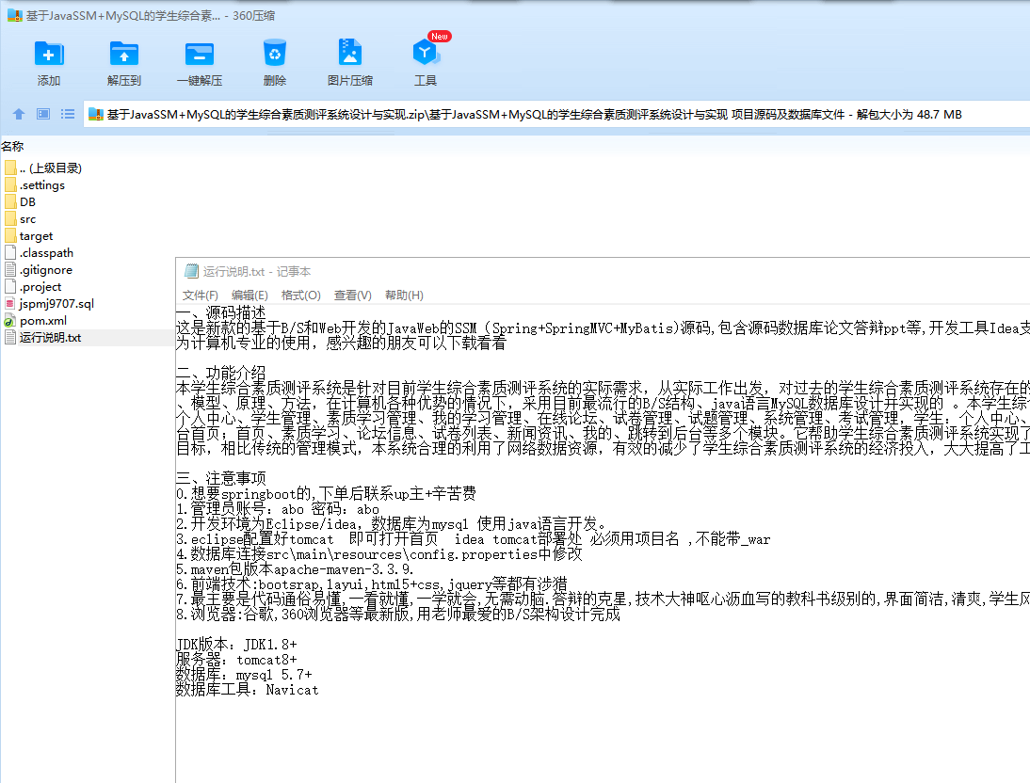This screenshot has height=783, width=1030.
Task: Select the .gitignore file icon
Action: click(9, 270)
